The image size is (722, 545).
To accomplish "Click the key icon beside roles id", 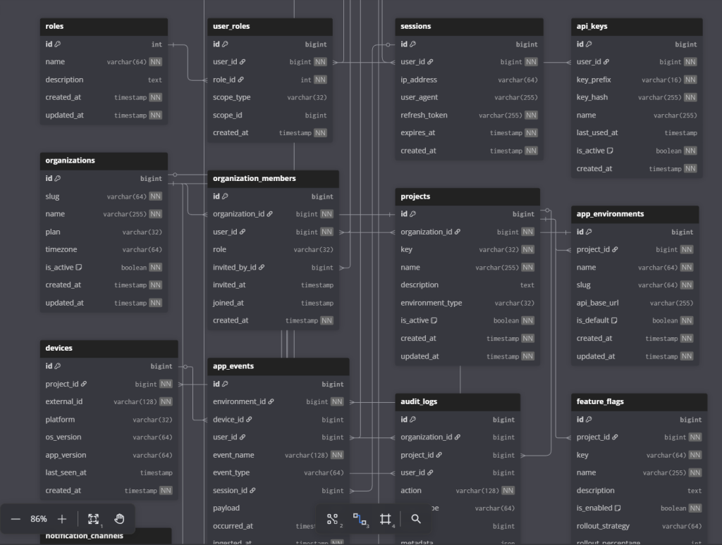I will (x=58, y=44).
